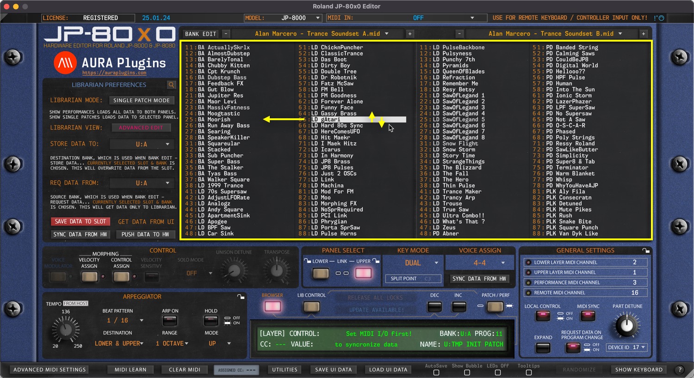This screenshot has height=378, width=694.
Task: Click the General Settings lock icon
Action: click(646, 250)
